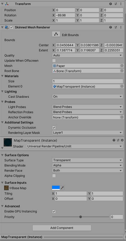
Task: Click the Base Map texture thumbnail
Action: [6, 188]
